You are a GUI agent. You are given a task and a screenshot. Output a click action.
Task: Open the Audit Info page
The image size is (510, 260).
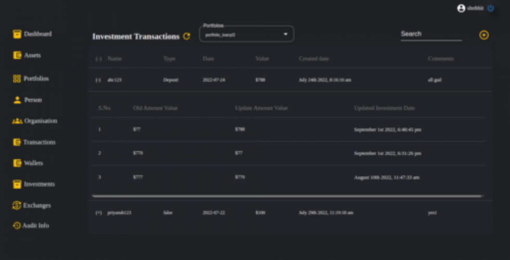pyautogui.click(x=36, y=225)
